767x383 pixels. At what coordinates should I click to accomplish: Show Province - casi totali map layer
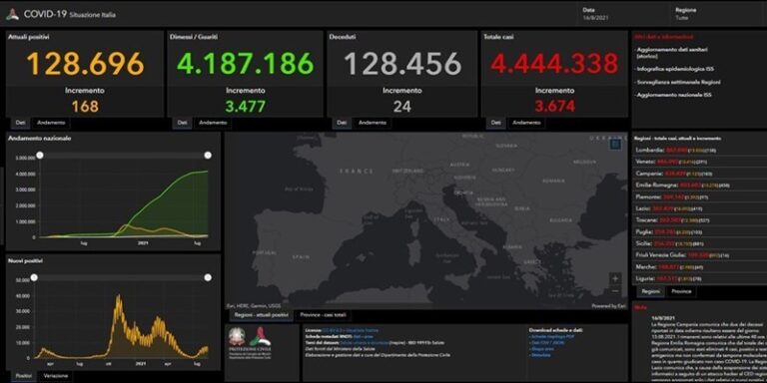[323, 315]
